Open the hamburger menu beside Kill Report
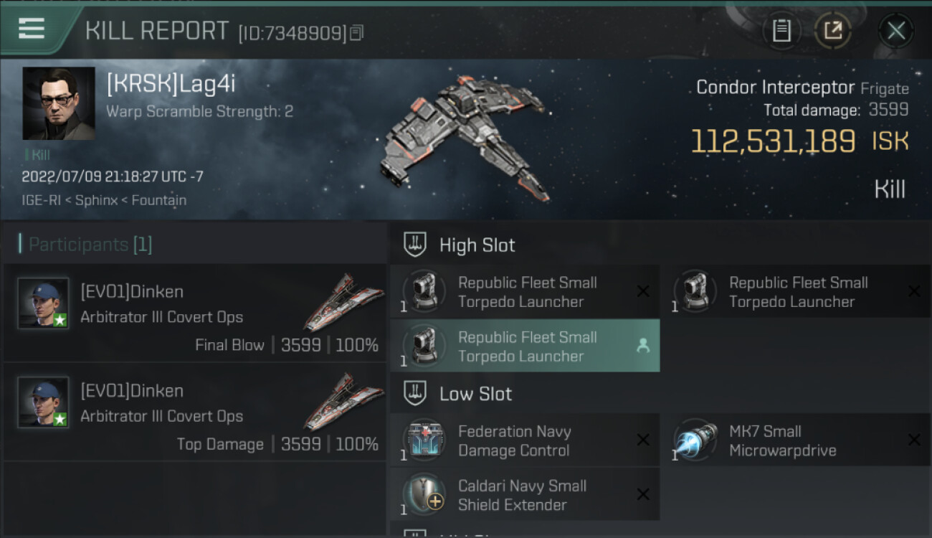This screenshot has width=932, height=538. (x=32, y=29)
